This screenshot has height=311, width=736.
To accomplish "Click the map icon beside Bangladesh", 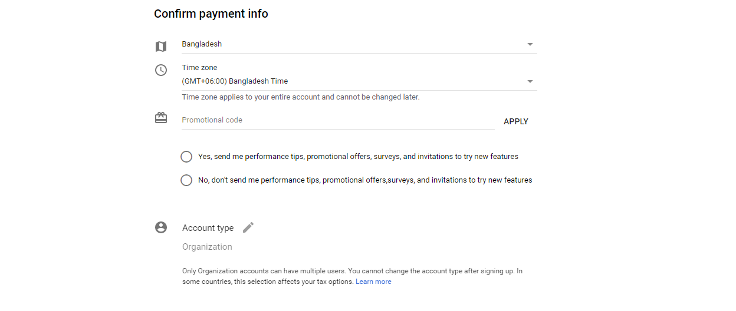I will tap(160, 47).
